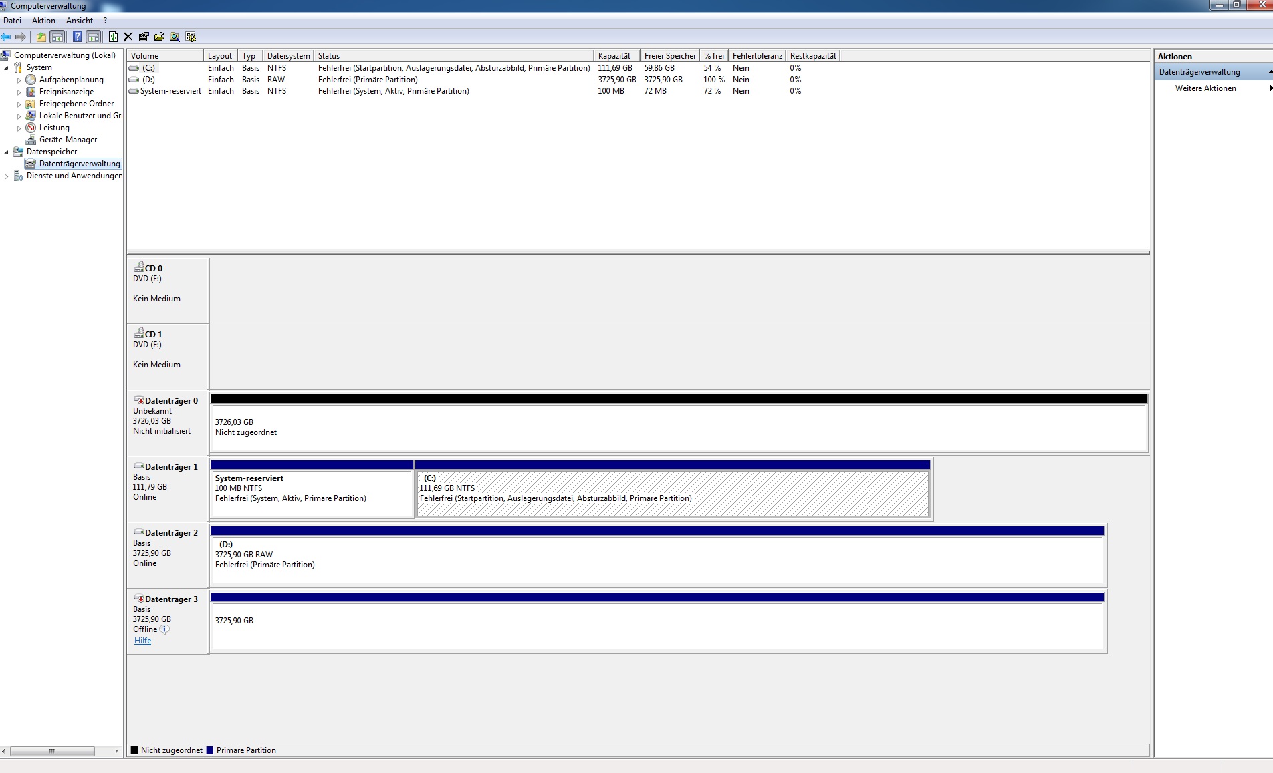
Task: Open the ? help menu
Action: pos(105,21)
